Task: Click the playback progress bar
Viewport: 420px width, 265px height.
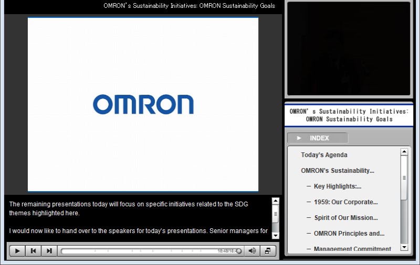Action: coord(151,251)
